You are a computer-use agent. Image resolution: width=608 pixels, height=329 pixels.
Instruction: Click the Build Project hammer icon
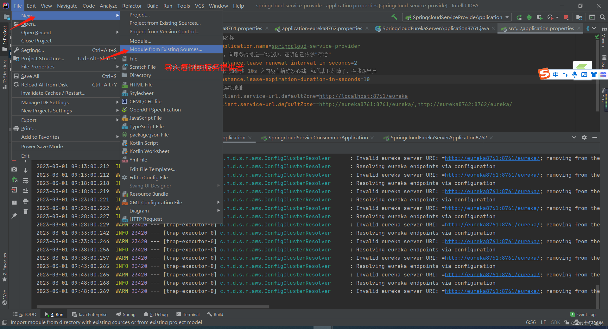pyautogui.click(x=394, y=17)
